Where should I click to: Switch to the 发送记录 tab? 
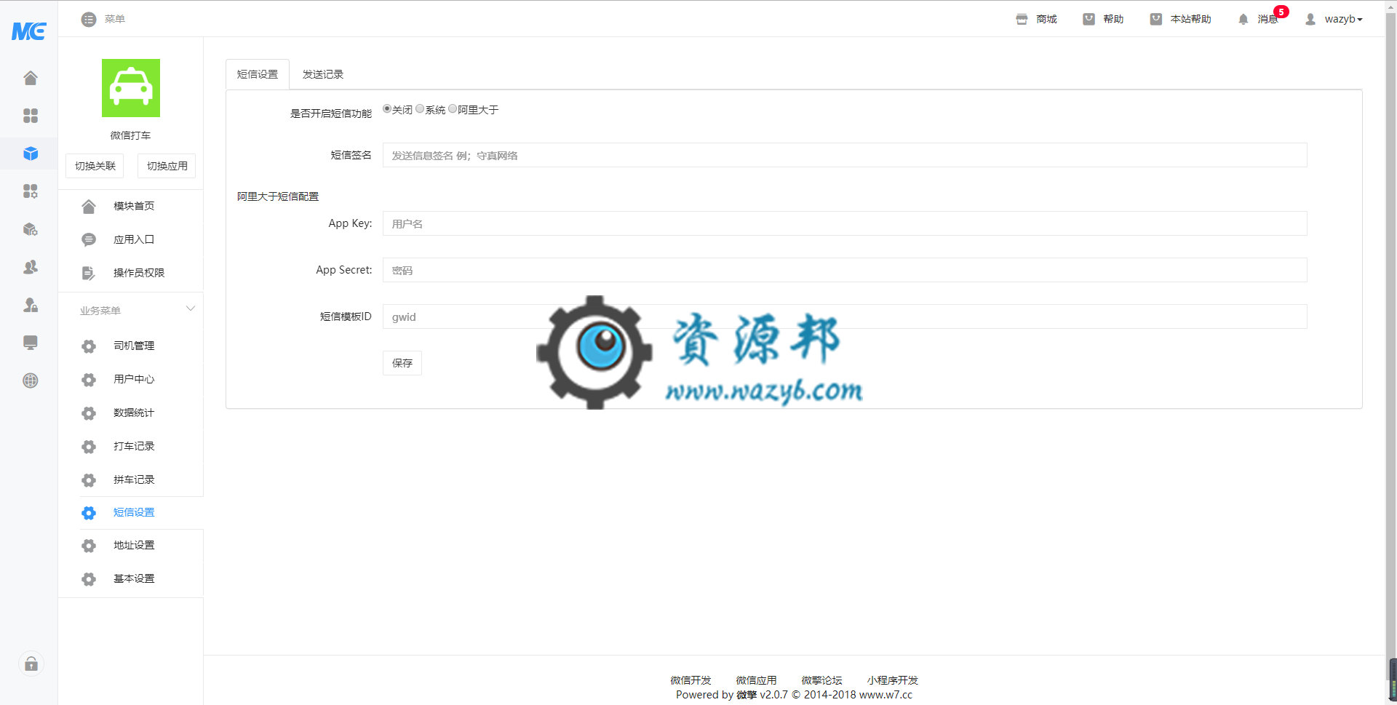point(323,74)
